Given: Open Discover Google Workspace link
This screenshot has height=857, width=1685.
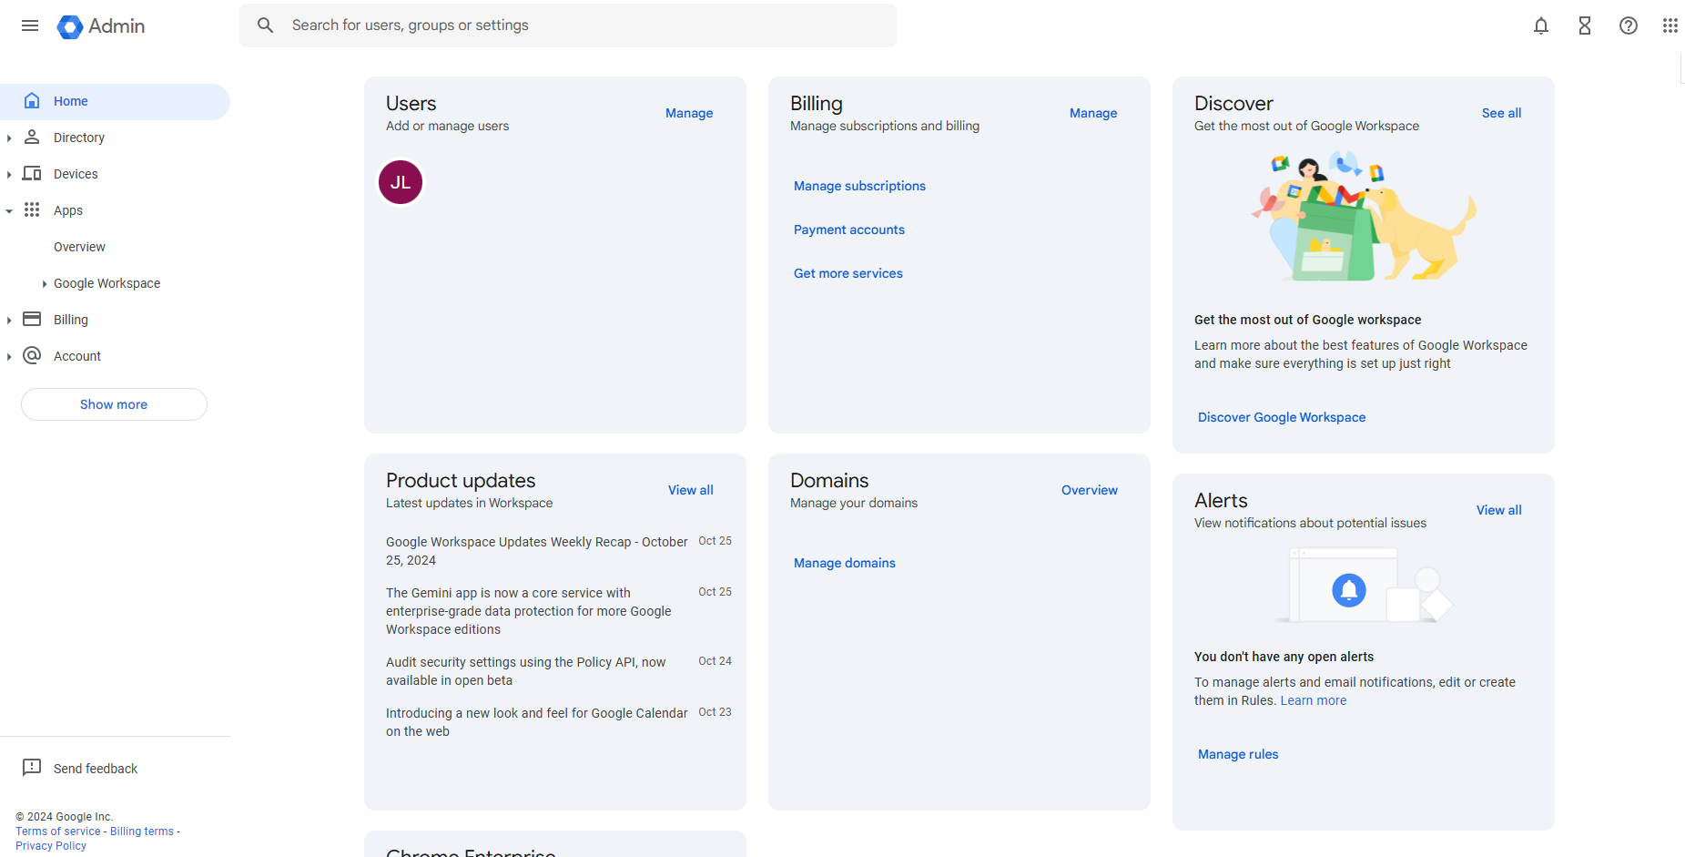Looking at the screenshot, I should [1282, 417].
